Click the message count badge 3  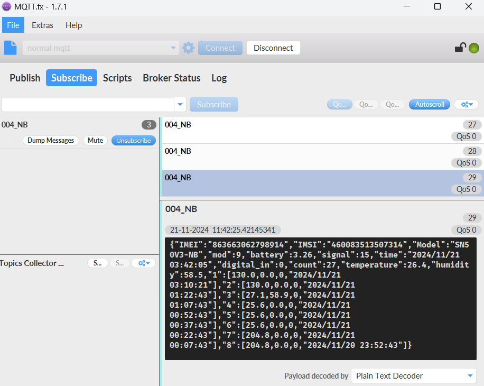click(149, 125)
